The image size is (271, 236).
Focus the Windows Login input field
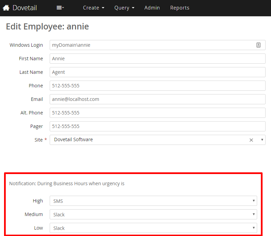click(152, 45)
